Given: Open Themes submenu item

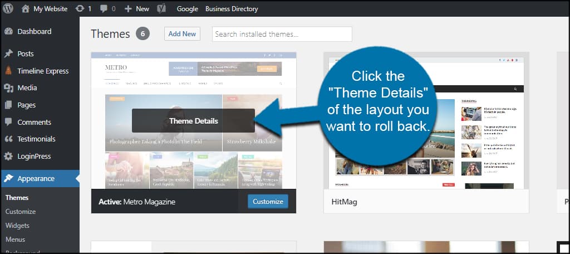Looking at the screenshot, I should (x=17, y=198).
